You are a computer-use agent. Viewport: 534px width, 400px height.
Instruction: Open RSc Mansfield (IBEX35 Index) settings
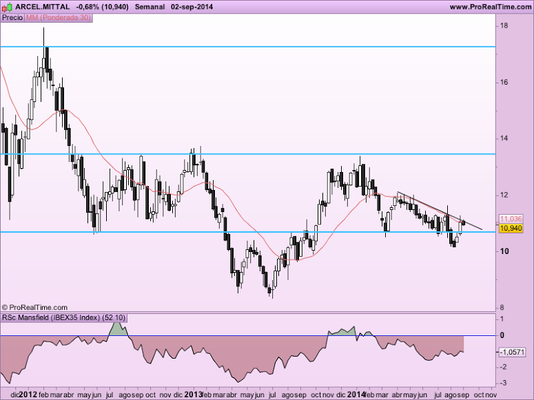(x=63, y=318)
